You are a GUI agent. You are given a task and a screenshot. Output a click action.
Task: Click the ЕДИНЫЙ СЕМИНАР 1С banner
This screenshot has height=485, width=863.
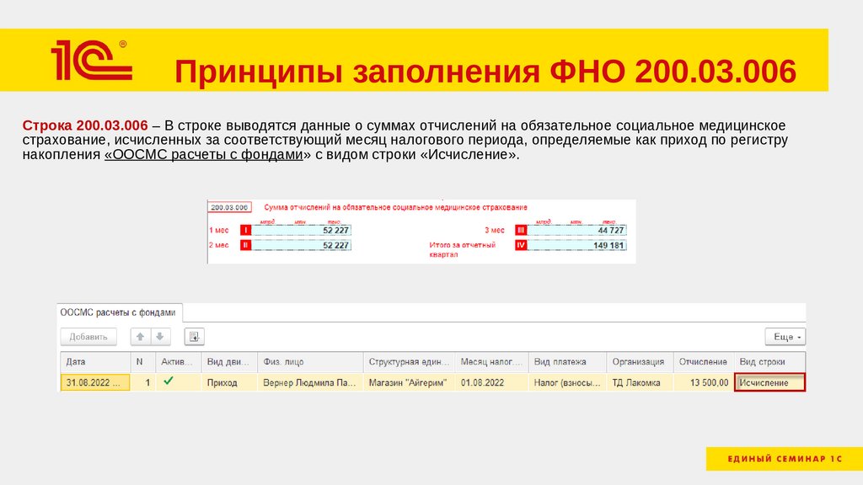click(x=785, y=459)
